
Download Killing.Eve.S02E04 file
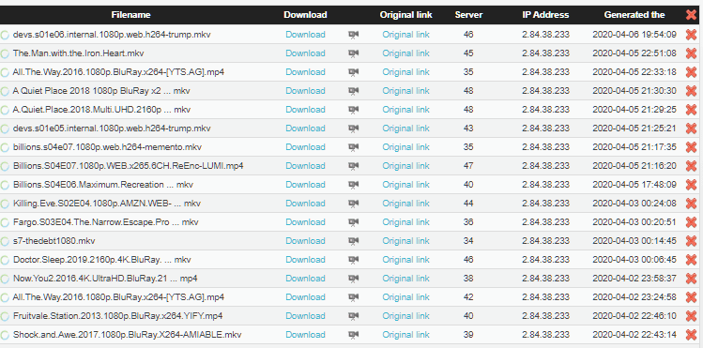coord(305,204)
